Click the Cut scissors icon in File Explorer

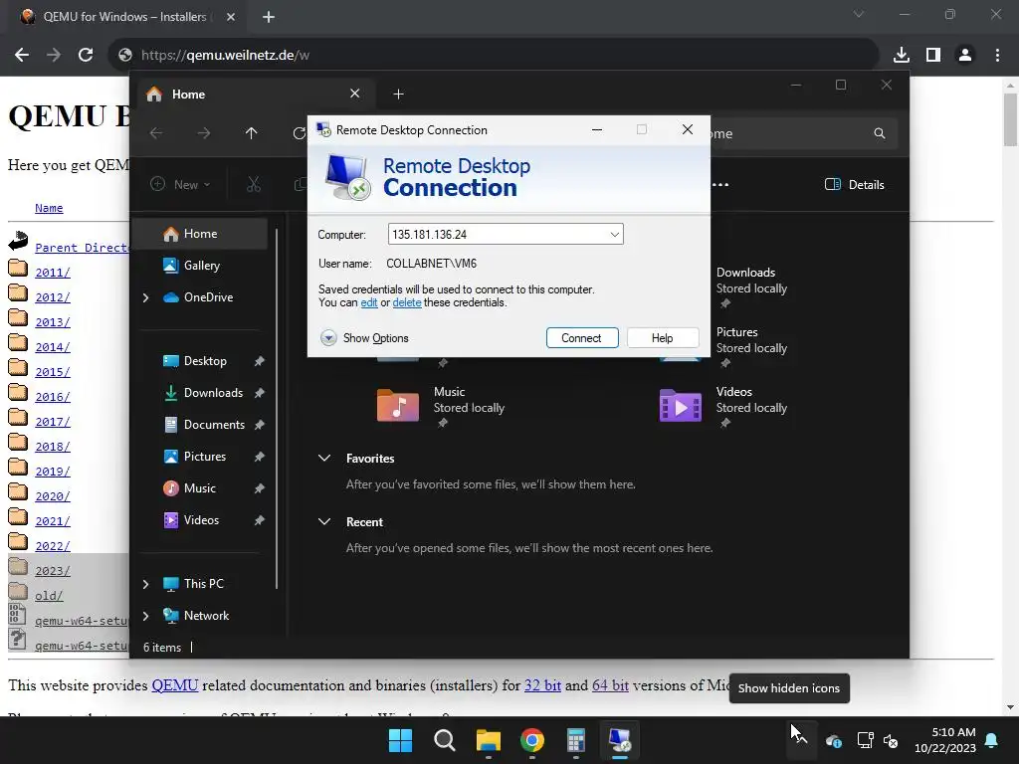click(x=254, y=184)
